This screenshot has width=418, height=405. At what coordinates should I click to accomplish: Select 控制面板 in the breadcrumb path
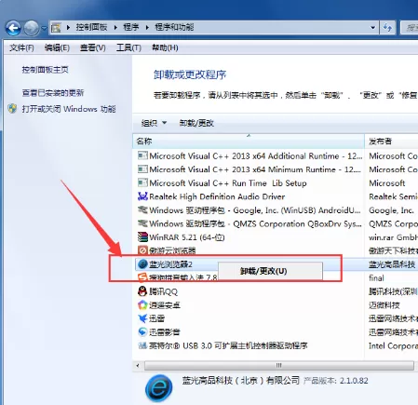91,27
